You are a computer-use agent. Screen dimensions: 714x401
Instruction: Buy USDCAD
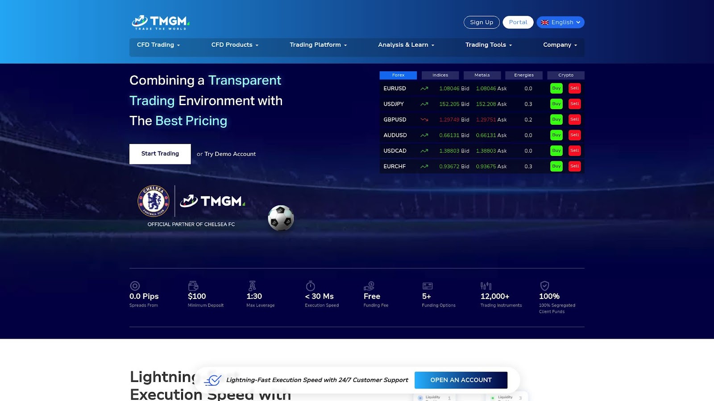pyautogui.click(x=556, y=151)
